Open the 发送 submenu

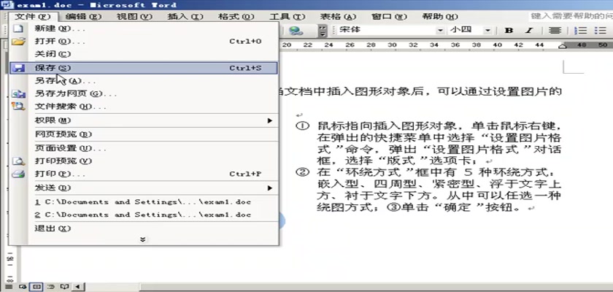pos(143,188)
